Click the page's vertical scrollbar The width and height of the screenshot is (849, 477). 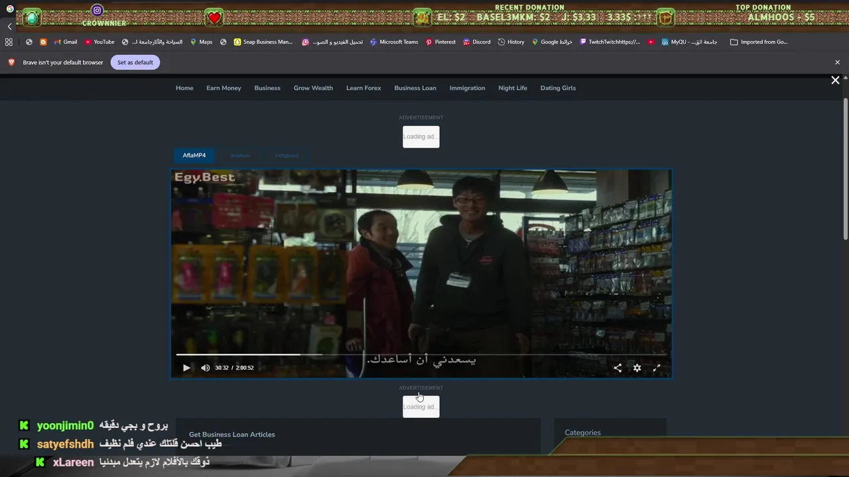846,169
